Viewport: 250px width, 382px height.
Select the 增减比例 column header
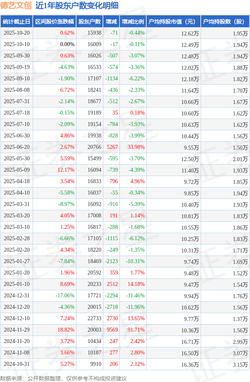132,22
